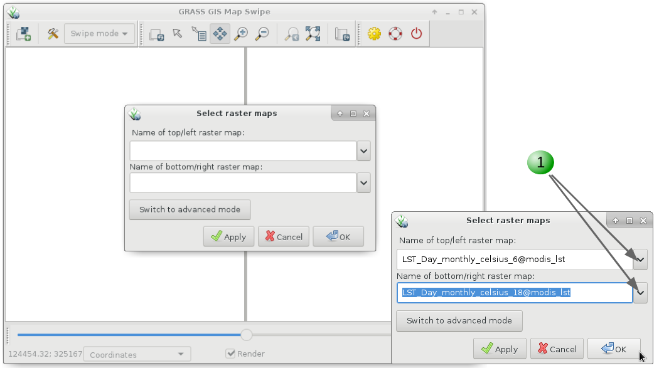The image size is (664, 373).
Task: Open the Coordinates status dropdown
Action: tap(137, 354)
